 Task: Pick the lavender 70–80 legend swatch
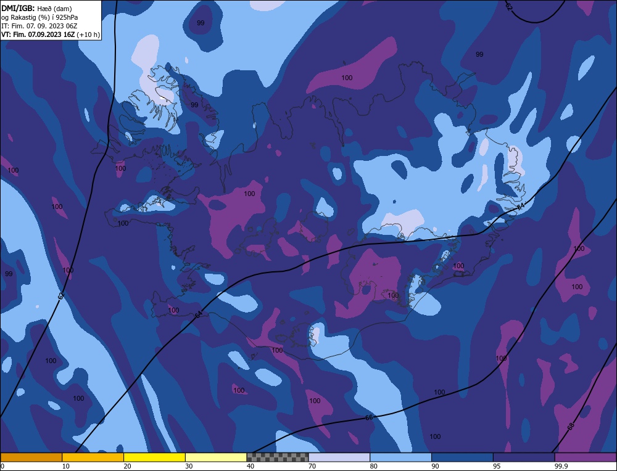click(x=339, y=457)
